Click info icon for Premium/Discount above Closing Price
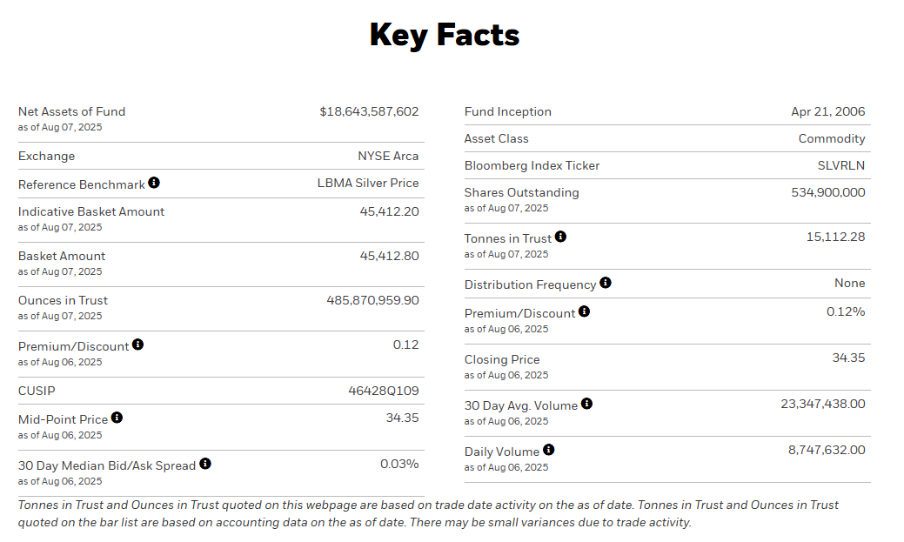904x542 pixels. click(x=585, y=311)
